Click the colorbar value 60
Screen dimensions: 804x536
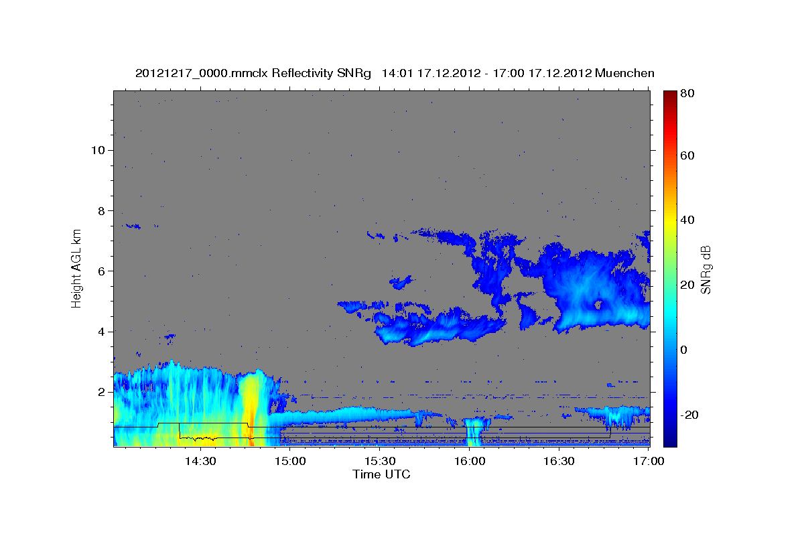686,155
